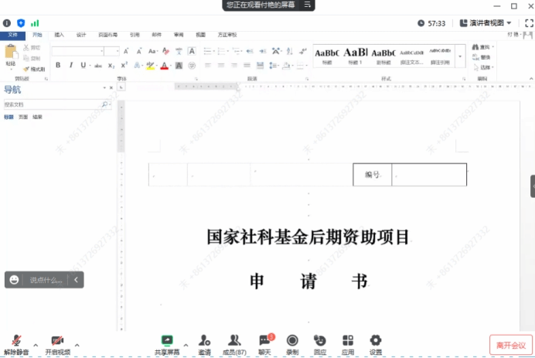The width and height of the screenshot is (535, 358).
Task: Click the emoji face button
Action: [15, 279]
